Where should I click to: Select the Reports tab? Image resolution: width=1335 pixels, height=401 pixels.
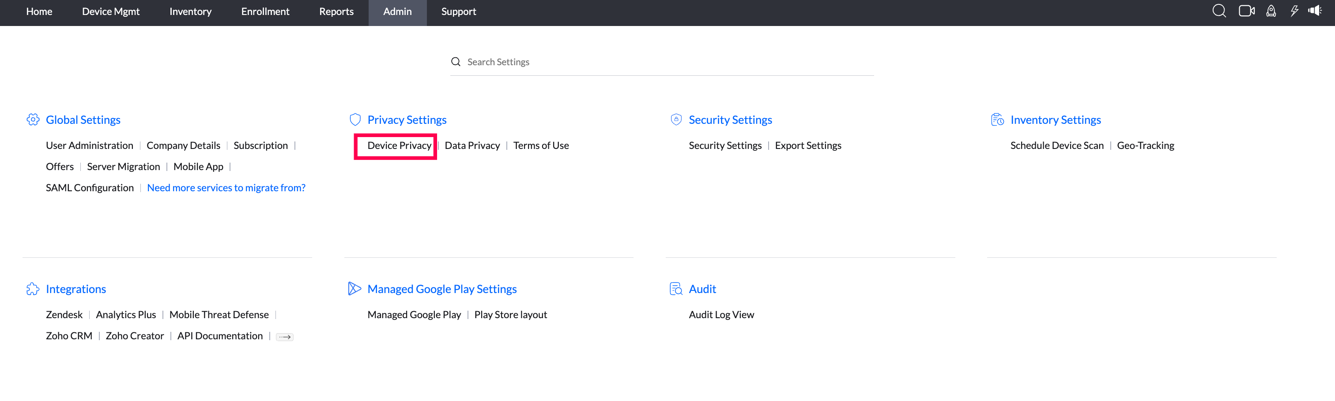(336, 11)
